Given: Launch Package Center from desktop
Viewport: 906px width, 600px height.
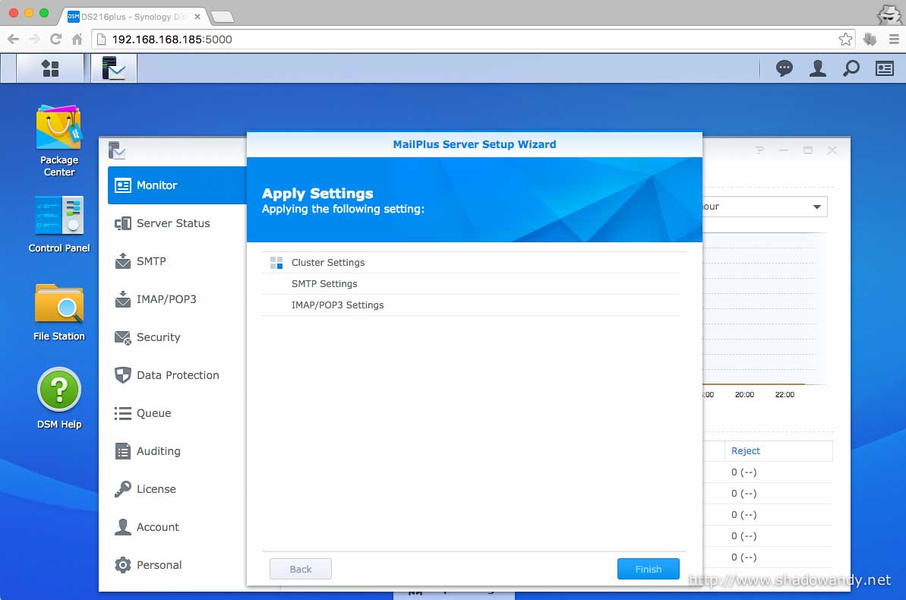Looking at the screenshot, I should 59,141.
